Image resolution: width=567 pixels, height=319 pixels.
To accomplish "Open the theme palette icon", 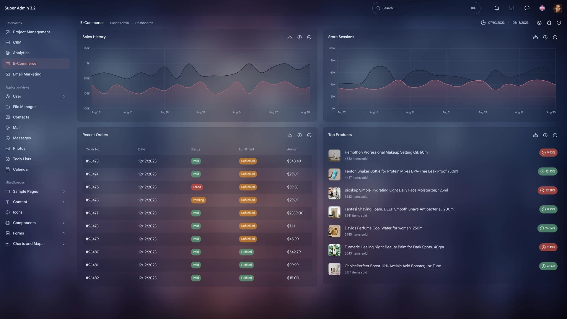I will [x=527, y=8].
